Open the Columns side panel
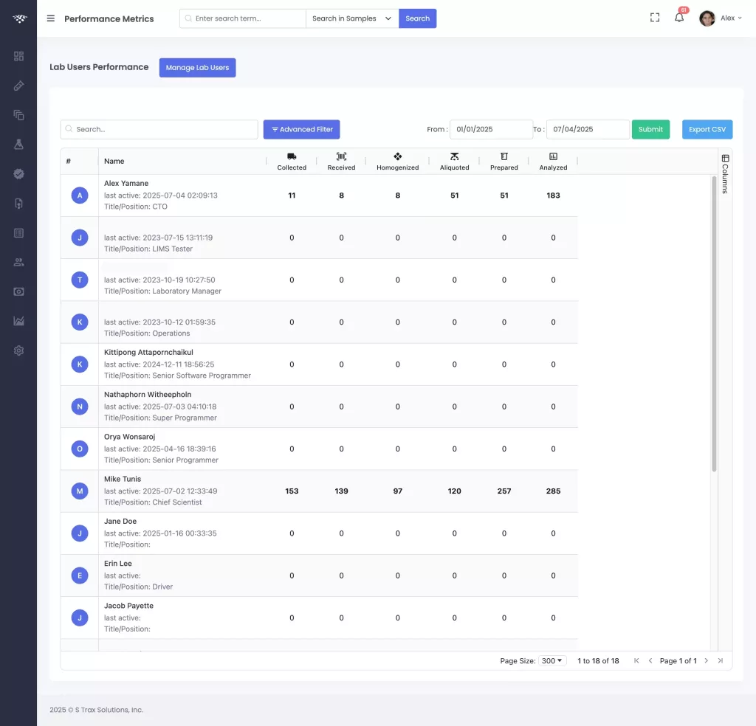Viewport: 756px width, 726px height. pos(725,174)
